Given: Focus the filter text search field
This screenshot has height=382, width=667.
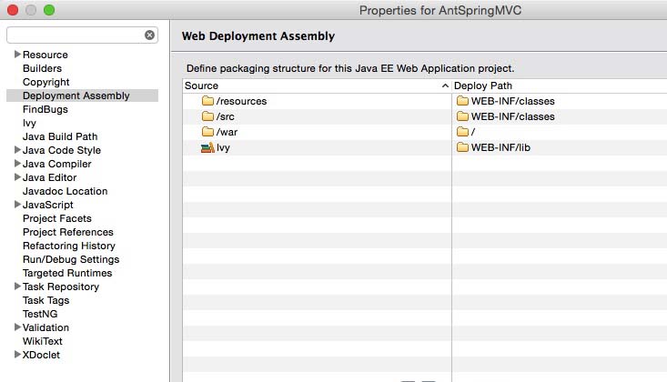Looking at the screenshot, I should coord(76,35).
